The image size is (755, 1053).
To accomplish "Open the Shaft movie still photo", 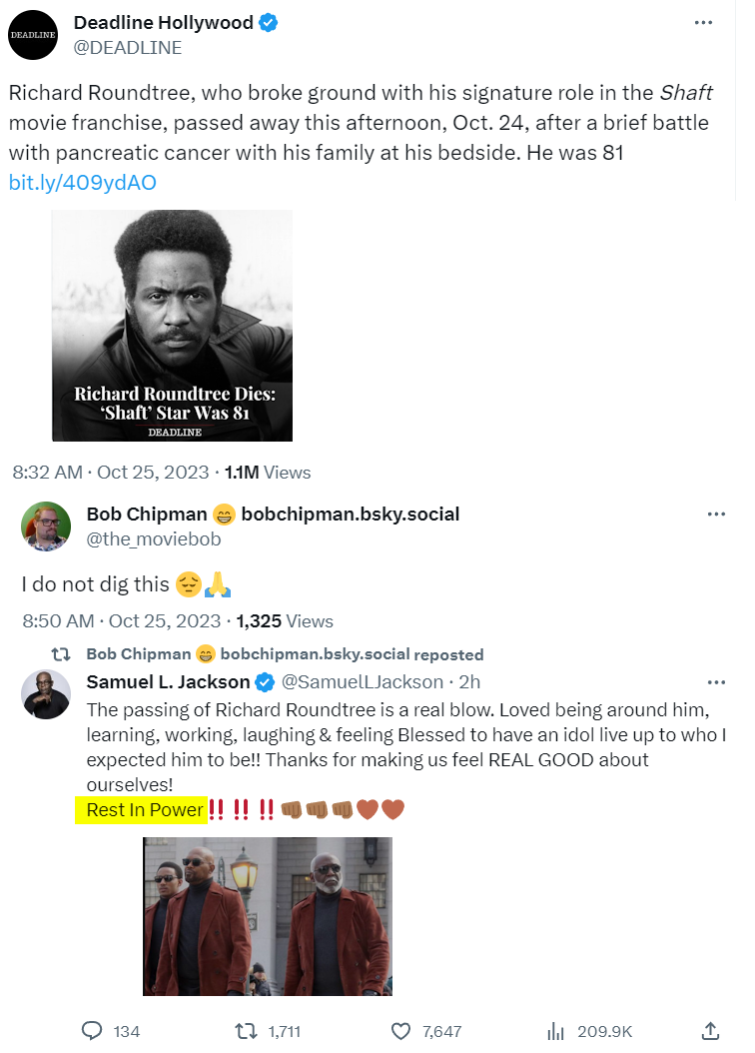I will 268,915.
